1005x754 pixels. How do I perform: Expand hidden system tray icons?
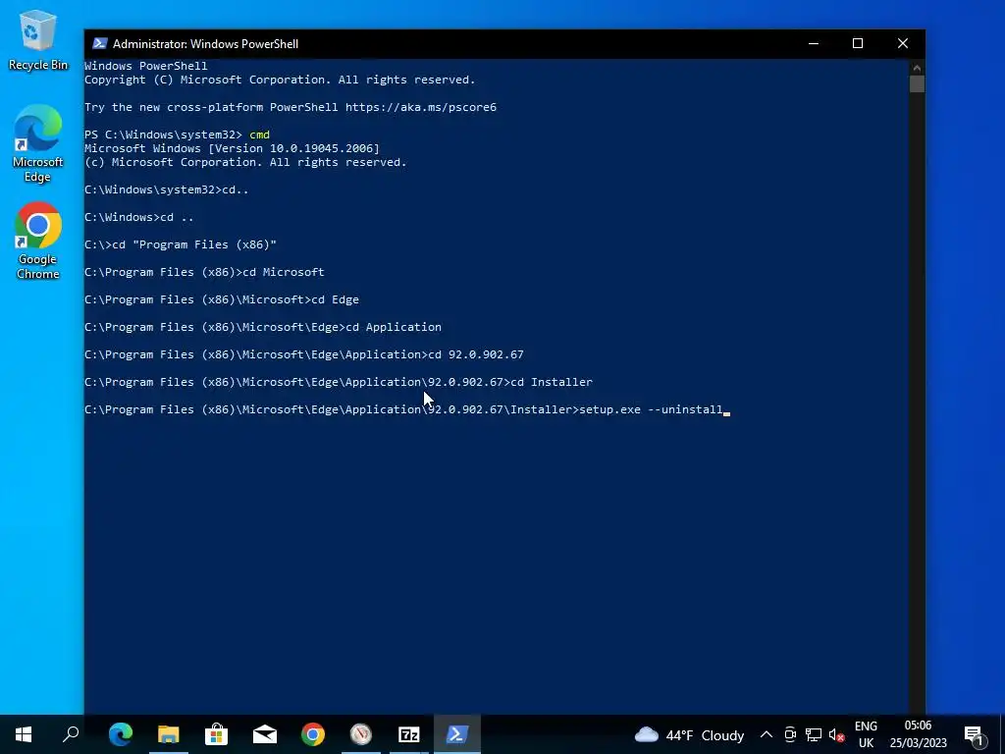pyautogui.click(x=766, y=734)
